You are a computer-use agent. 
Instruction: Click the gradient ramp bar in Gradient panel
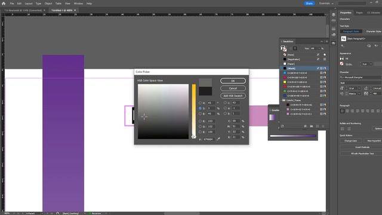[292, 136]
